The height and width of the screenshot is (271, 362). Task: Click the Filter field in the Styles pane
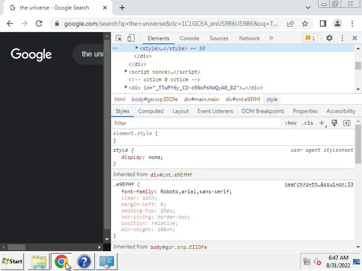click(196, 123)
